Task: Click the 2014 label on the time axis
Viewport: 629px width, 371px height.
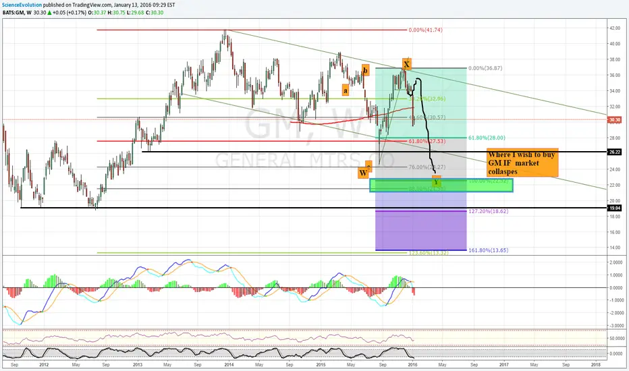Action: pos(229,364)
